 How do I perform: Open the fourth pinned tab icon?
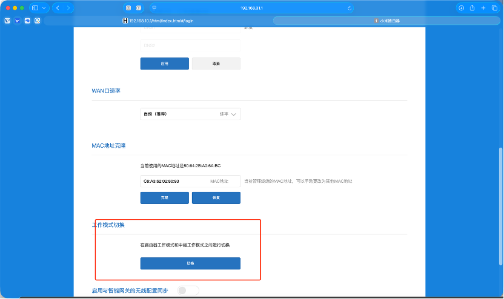[x=38, y=21]
